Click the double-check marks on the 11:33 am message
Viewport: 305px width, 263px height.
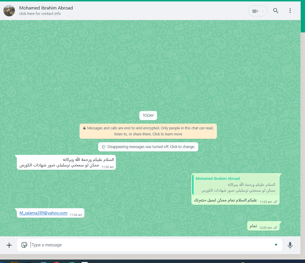tap(275, 202)
